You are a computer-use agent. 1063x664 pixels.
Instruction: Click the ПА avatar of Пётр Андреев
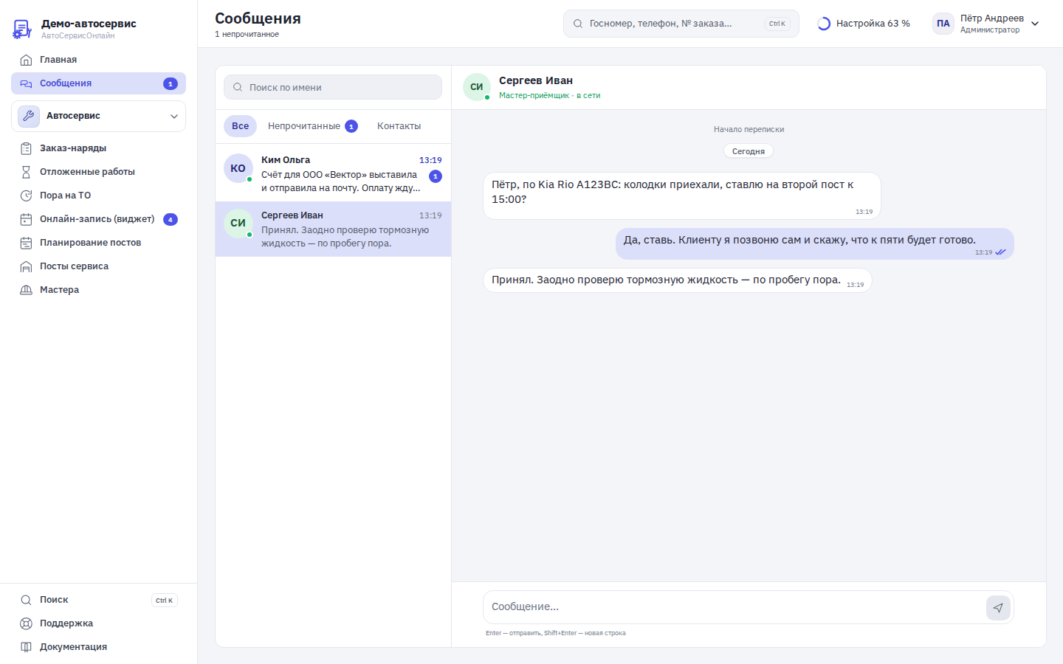tap(943, 24)
